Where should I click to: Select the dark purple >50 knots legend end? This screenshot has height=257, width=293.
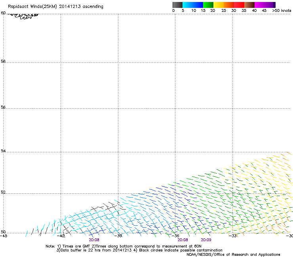pos(274,5)
